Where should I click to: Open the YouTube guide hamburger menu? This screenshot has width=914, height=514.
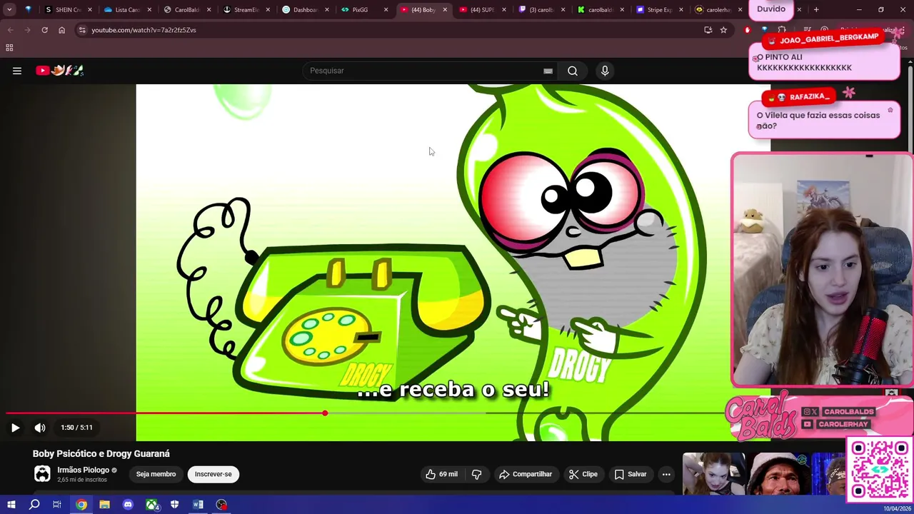[x=17, y=71]
